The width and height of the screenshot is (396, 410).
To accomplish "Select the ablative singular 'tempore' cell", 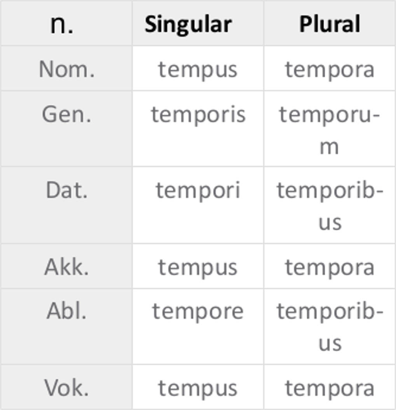I will click(x=197, y=311).
